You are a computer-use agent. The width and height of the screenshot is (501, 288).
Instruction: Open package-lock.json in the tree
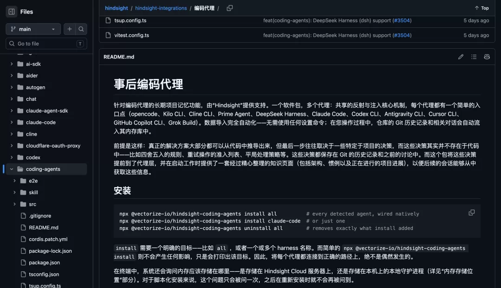point(50,251)
